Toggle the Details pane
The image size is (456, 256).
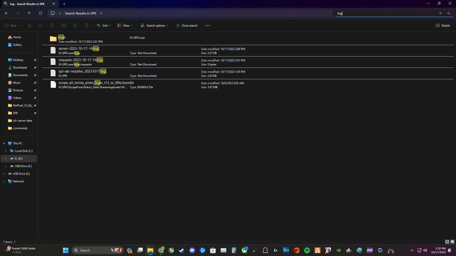pyautogui.click(x=443, y=26)
